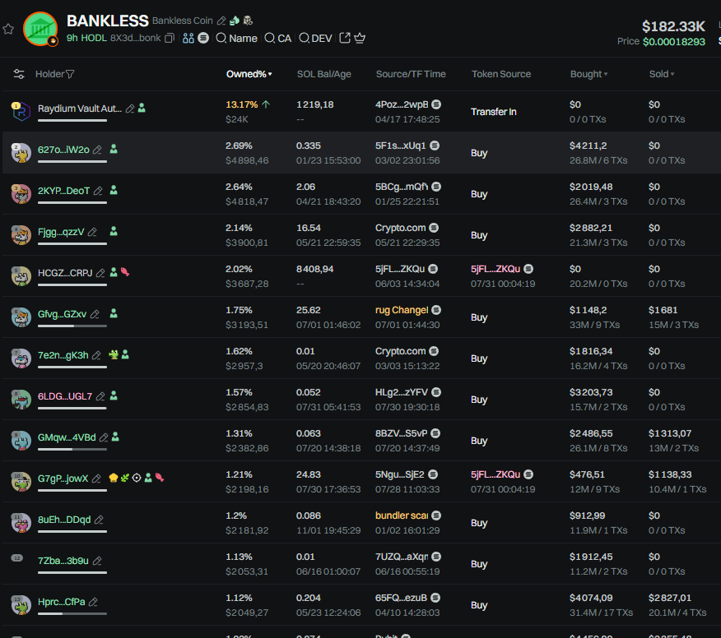Screen dimensions: 721x638
Task: Click the green person icon for Gfvg...GZxv
Action: 114,314
